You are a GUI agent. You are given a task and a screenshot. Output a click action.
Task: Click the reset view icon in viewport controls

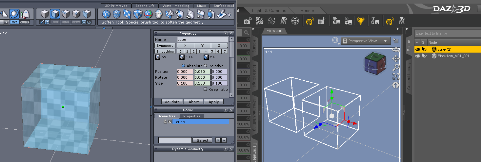click(x=396, y=85)
